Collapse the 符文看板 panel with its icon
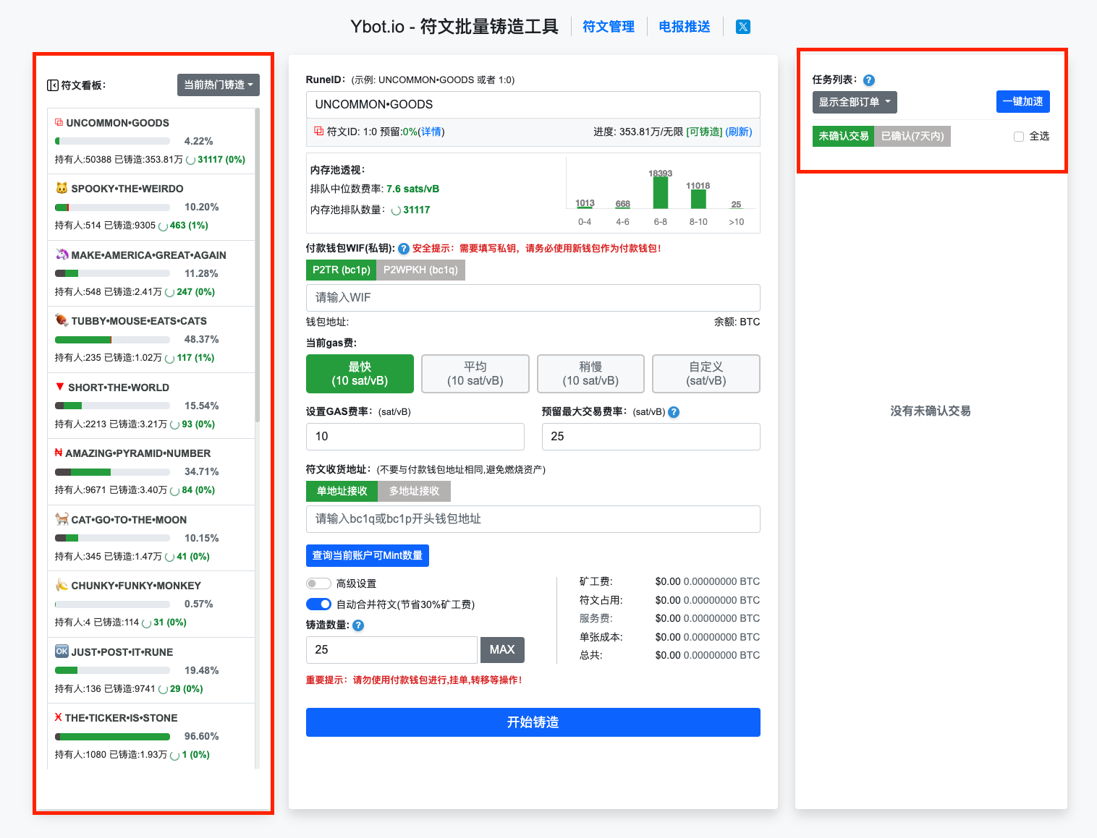This screenshot has height=838, width=1097. click(53, 85)
